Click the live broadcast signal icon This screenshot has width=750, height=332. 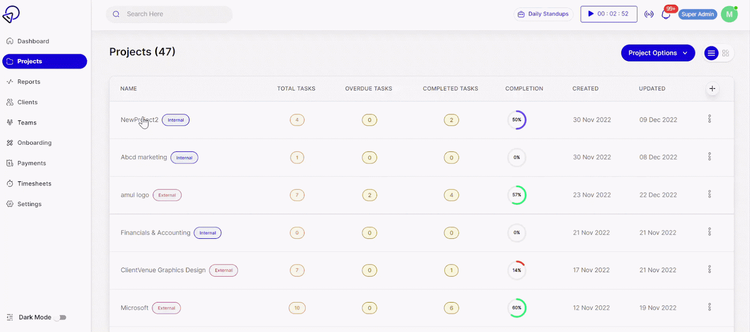point(649,14)
